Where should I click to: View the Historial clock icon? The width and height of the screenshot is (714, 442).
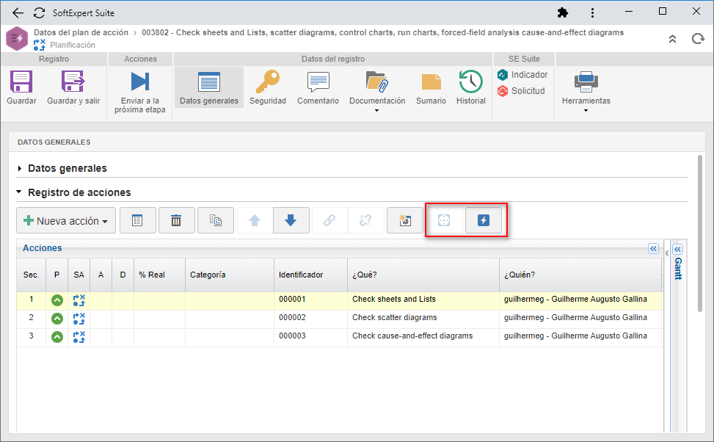[471, 81]
